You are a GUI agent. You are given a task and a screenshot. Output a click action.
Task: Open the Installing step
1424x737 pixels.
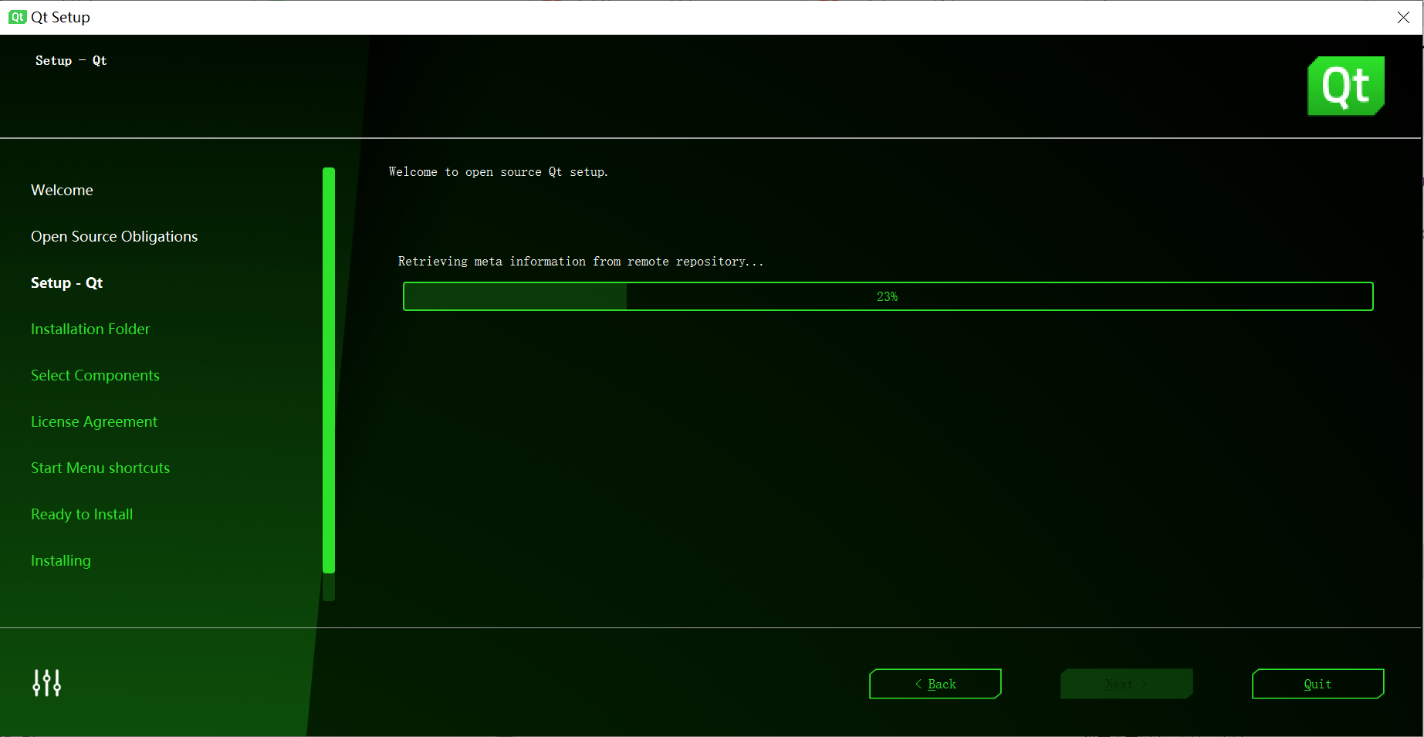pos(61,560)
